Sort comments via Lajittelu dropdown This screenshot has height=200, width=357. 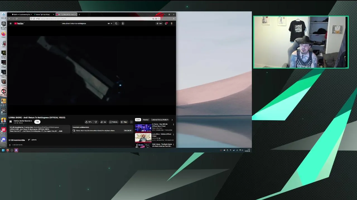click(32, 140)
